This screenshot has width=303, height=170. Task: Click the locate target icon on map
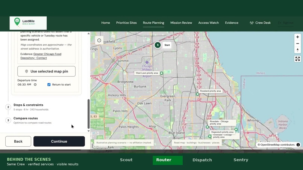click(99, 40)
